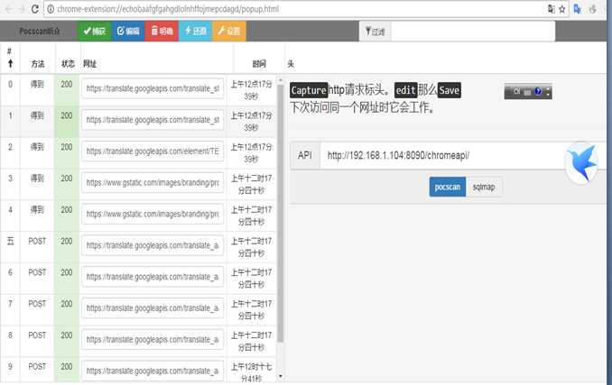
Task: Click the light-blue Restore lightning button
Action: (196, 31)
